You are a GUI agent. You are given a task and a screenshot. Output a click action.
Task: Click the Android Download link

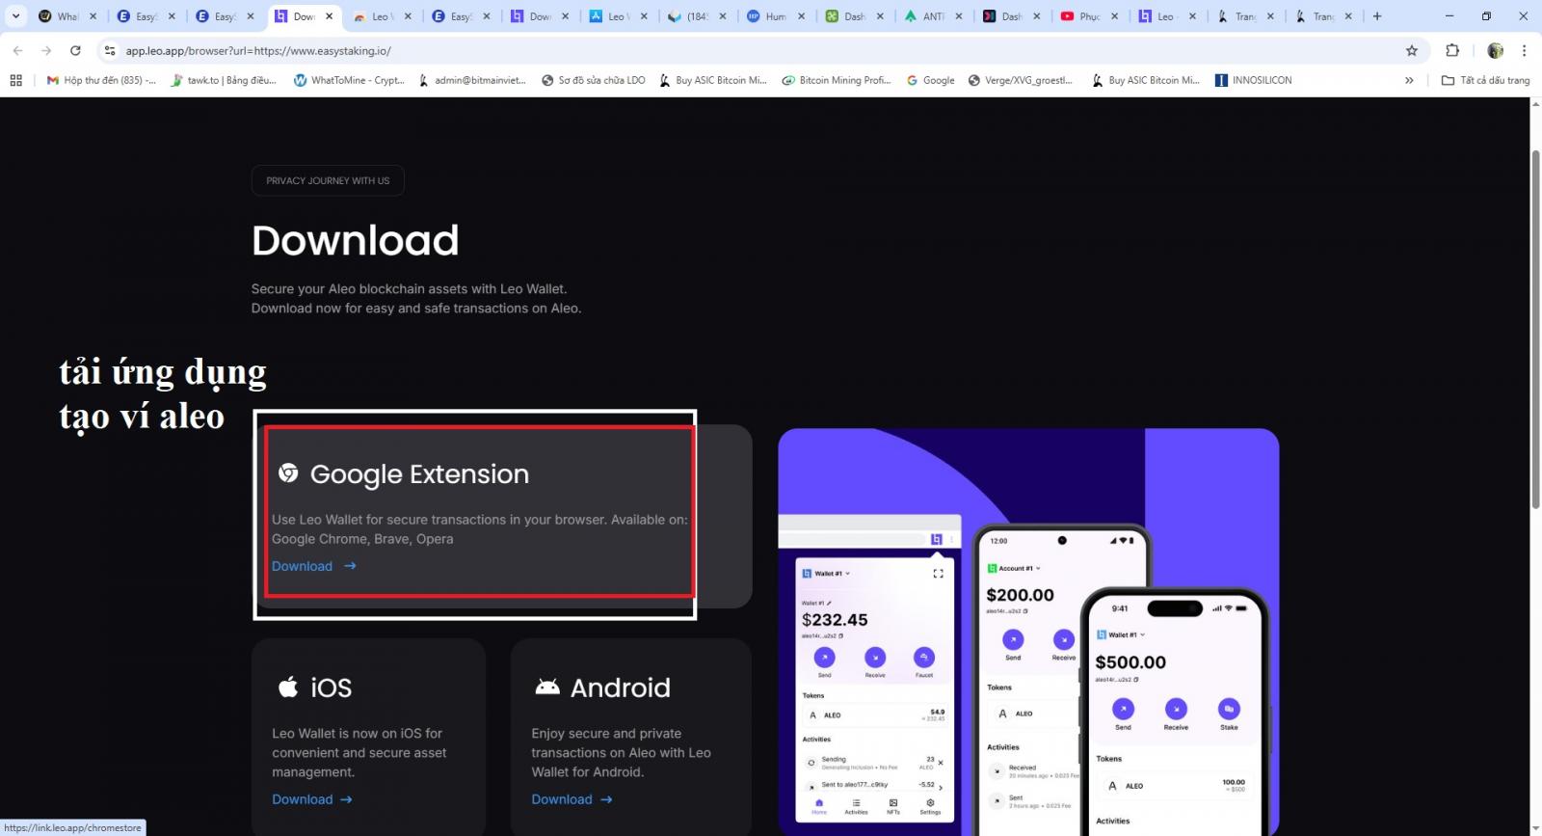point(572,799)
